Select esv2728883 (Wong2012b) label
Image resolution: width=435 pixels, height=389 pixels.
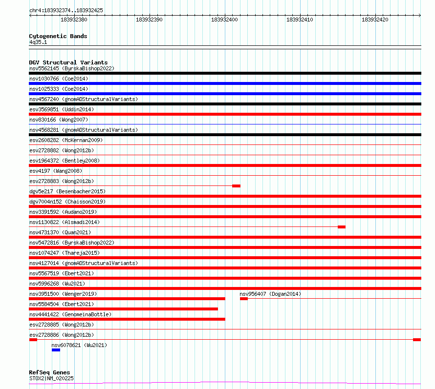click(x=62, y=181)
